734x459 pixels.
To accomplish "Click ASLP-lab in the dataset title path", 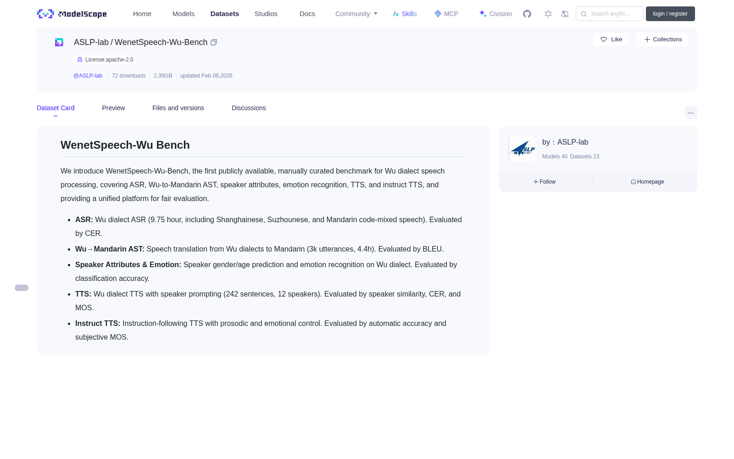I will [x=91, y=42].
